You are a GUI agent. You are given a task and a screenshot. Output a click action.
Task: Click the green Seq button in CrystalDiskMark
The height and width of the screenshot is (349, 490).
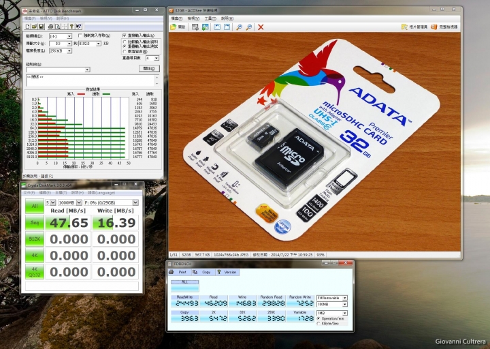click(x=35, y=222)
